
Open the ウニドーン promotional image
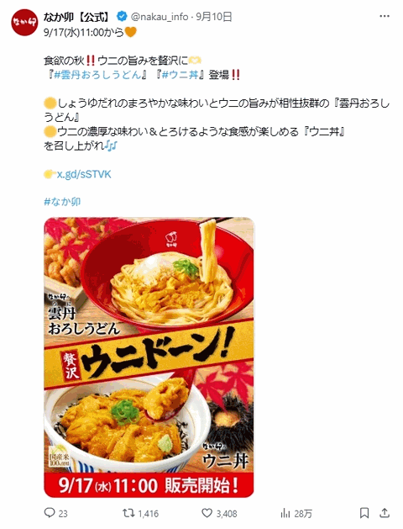[x=149, y=357]
